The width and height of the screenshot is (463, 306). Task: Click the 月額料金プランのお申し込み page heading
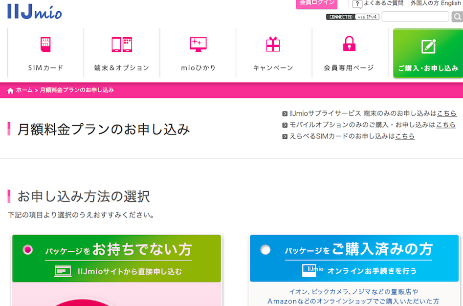pos(103,129)
